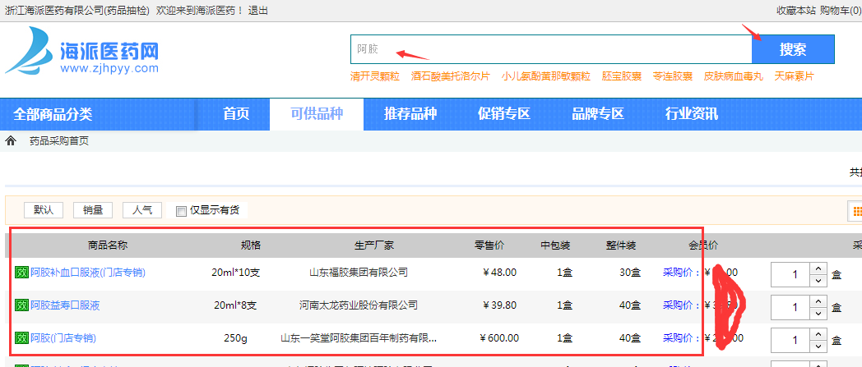The width and height of the screenshot is (862, 367).
Task: Click the green 效 badge beside 阿胶益寿口服液
Action: [21, 305]
